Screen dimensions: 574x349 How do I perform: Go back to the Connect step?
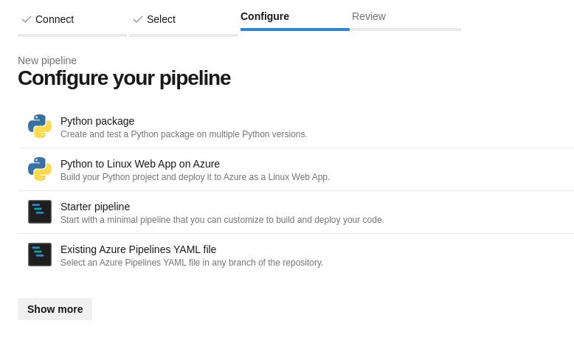coord(55,19)
